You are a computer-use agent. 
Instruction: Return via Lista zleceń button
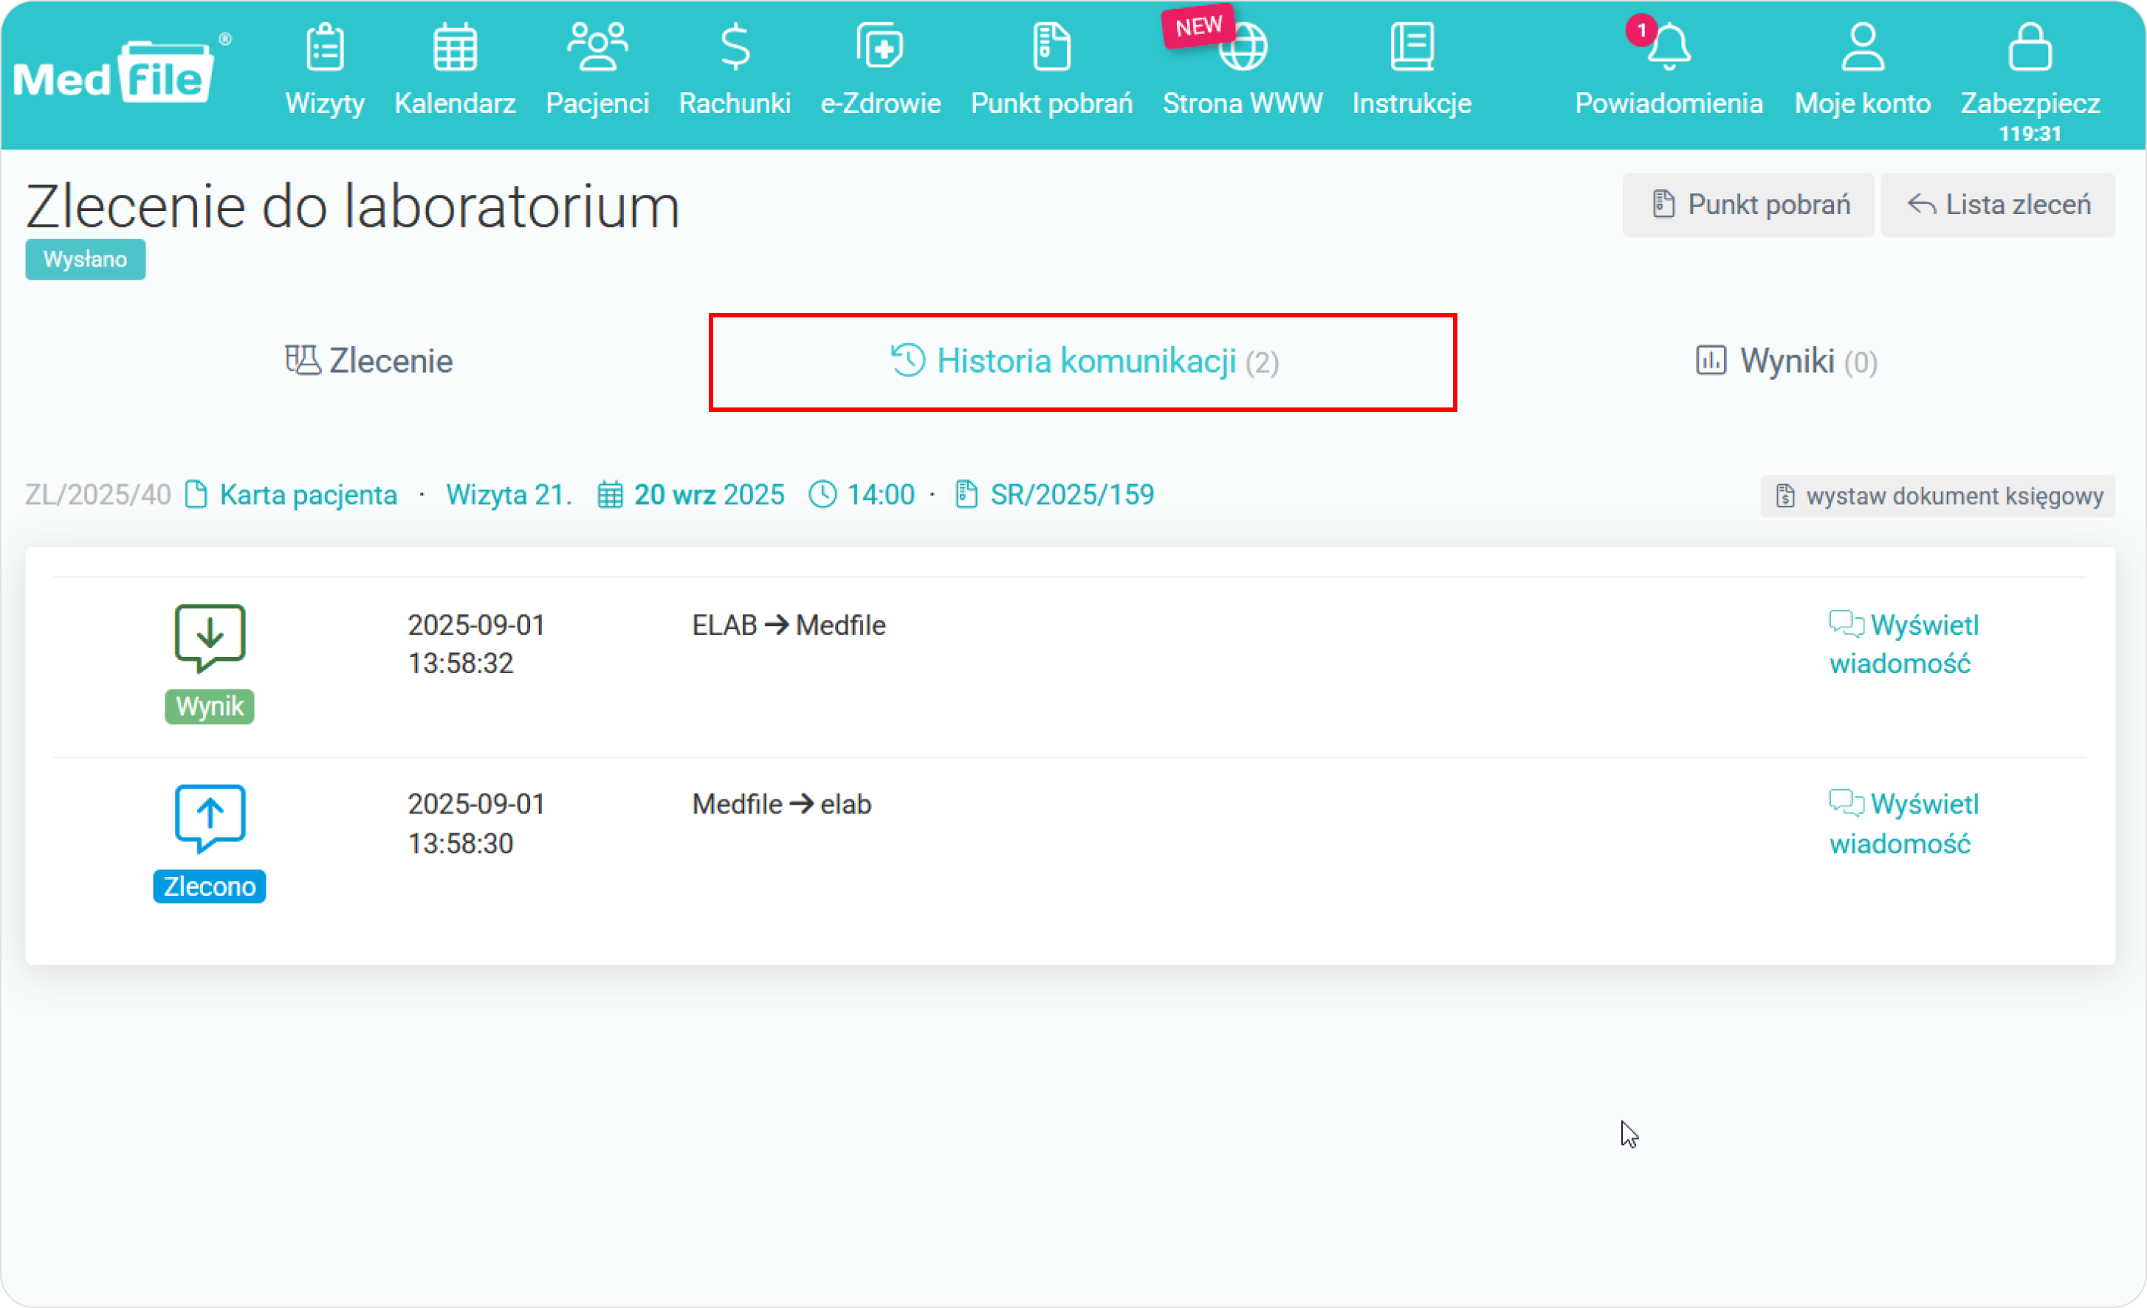click(1998, 204)
